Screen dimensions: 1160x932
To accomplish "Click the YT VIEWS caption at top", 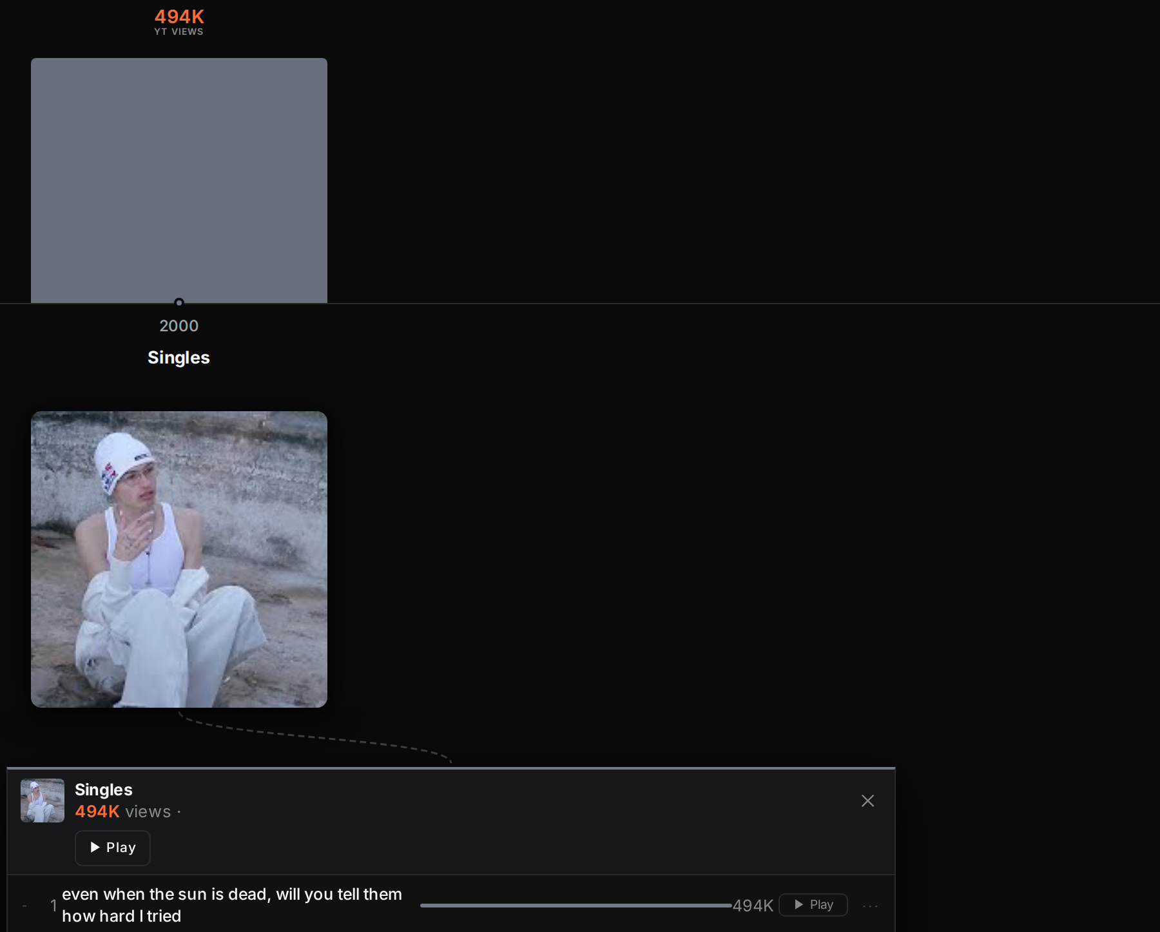I will 179,32.
